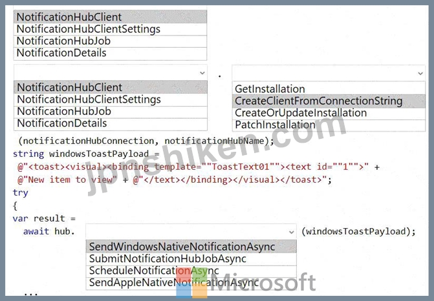Select ScheduleNotificationAsync option
Viewport: 434px width, 301px height.
[x=191, y=271]
